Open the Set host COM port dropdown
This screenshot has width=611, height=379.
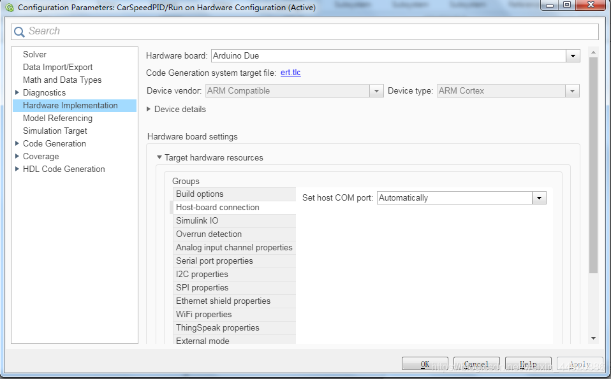click(539, 198)
